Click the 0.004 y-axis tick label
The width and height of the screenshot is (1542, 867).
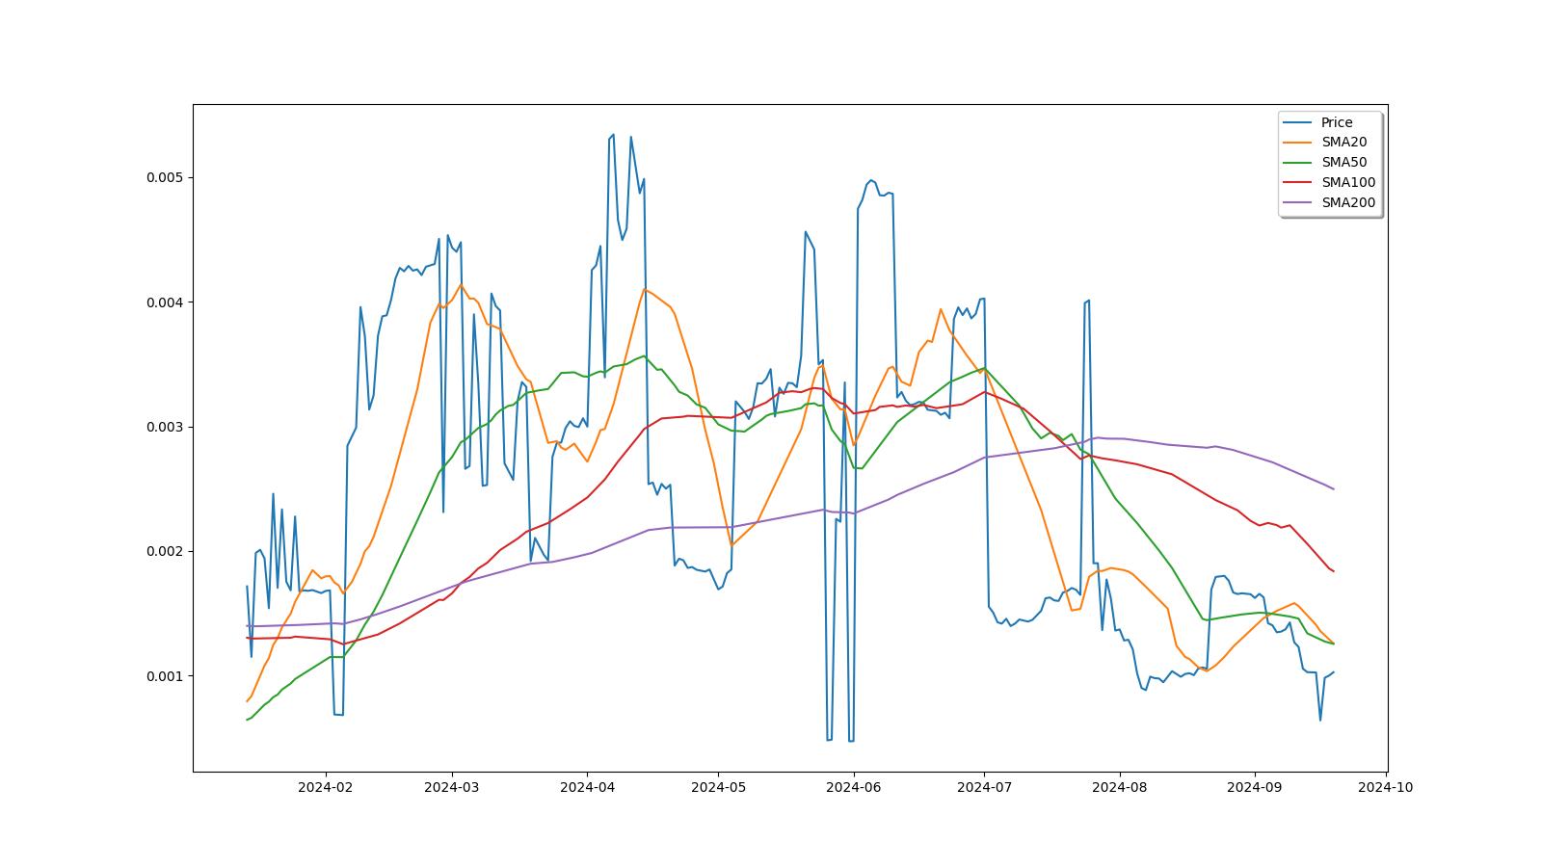pyautogui.click(x=165, y=302)
